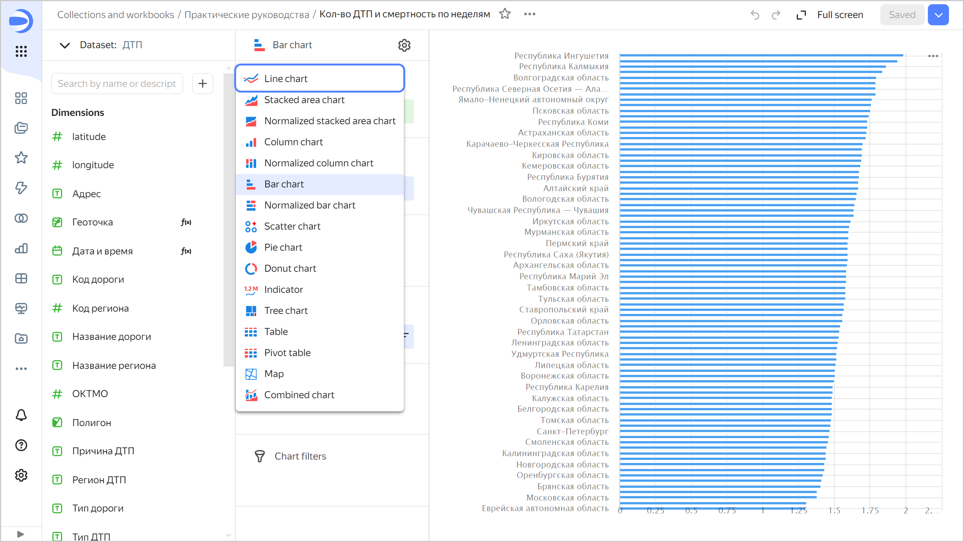Collapse the Dataset ДТП chevron

[x=65, y=45]
